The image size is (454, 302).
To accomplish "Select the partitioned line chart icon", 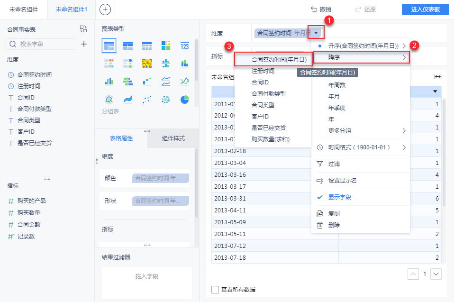I will [165, 82].
